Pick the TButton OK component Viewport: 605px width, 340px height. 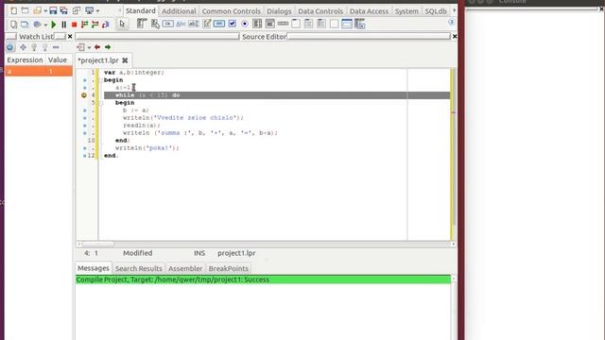[168, 24]
